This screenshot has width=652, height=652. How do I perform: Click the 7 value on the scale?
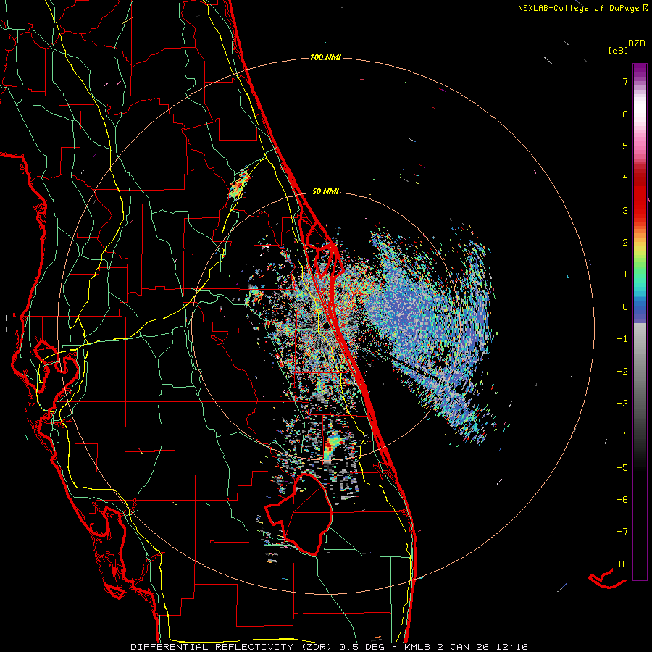(625, 81)
